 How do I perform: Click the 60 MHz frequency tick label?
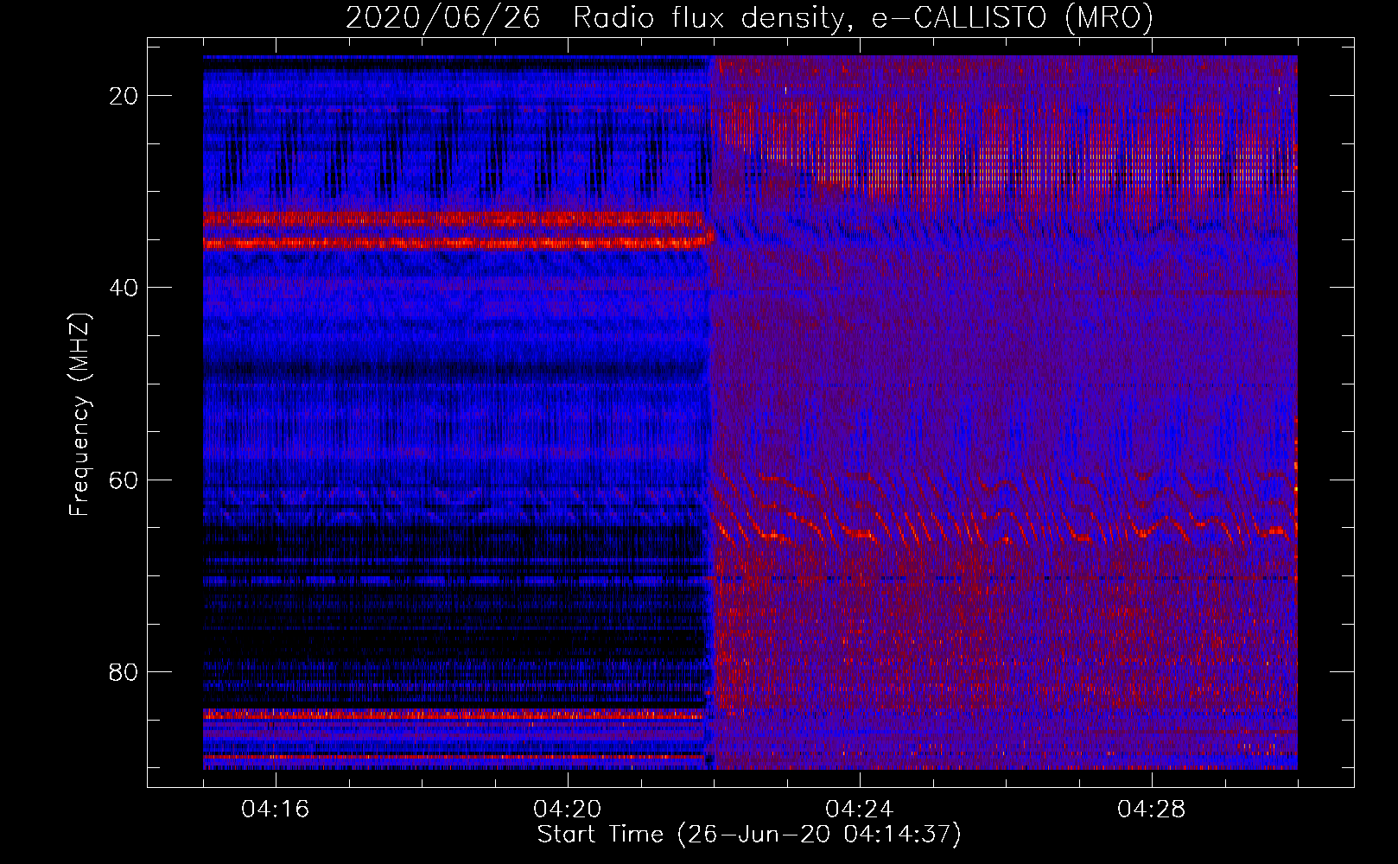(x=124, y=480)
